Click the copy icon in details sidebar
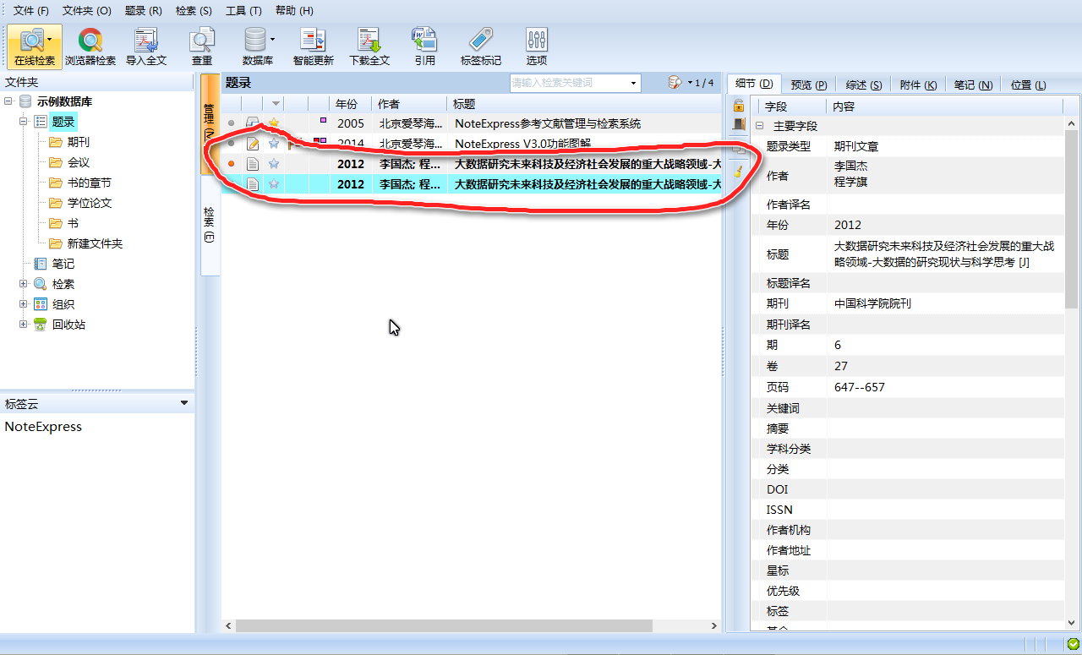Screen dimensions: 1082x655 click(x=738, y=150)
